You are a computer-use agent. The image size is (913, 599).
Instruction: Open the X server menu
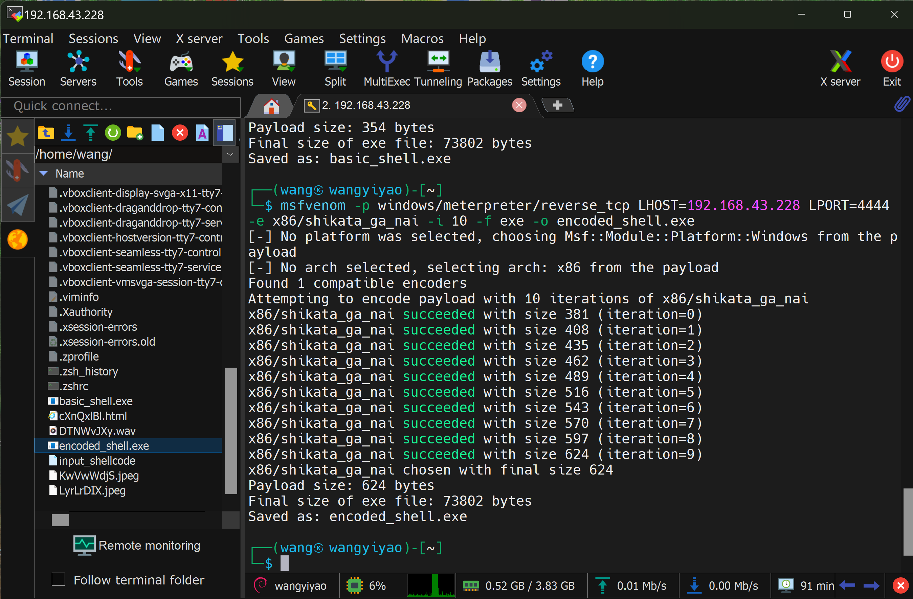(x=199, y=38)
